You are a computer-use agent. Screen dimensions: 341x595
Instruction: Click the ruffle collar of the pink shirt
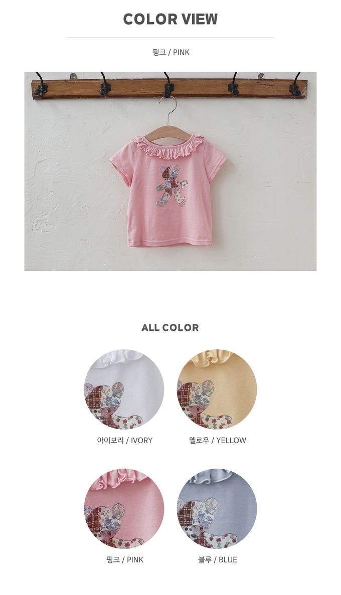[169, 148]
